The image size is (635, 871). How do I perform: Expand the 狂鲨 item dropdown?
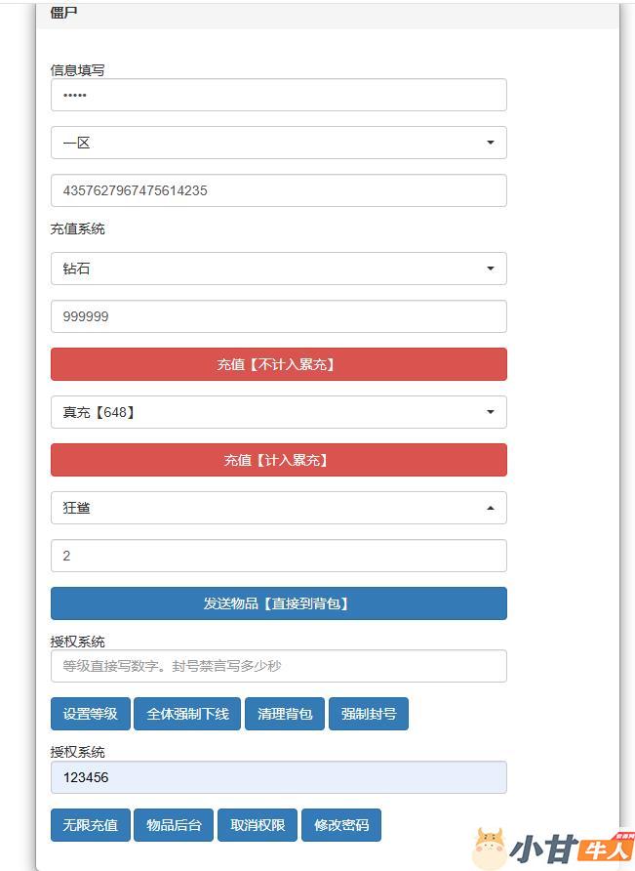tap(278, 508)
